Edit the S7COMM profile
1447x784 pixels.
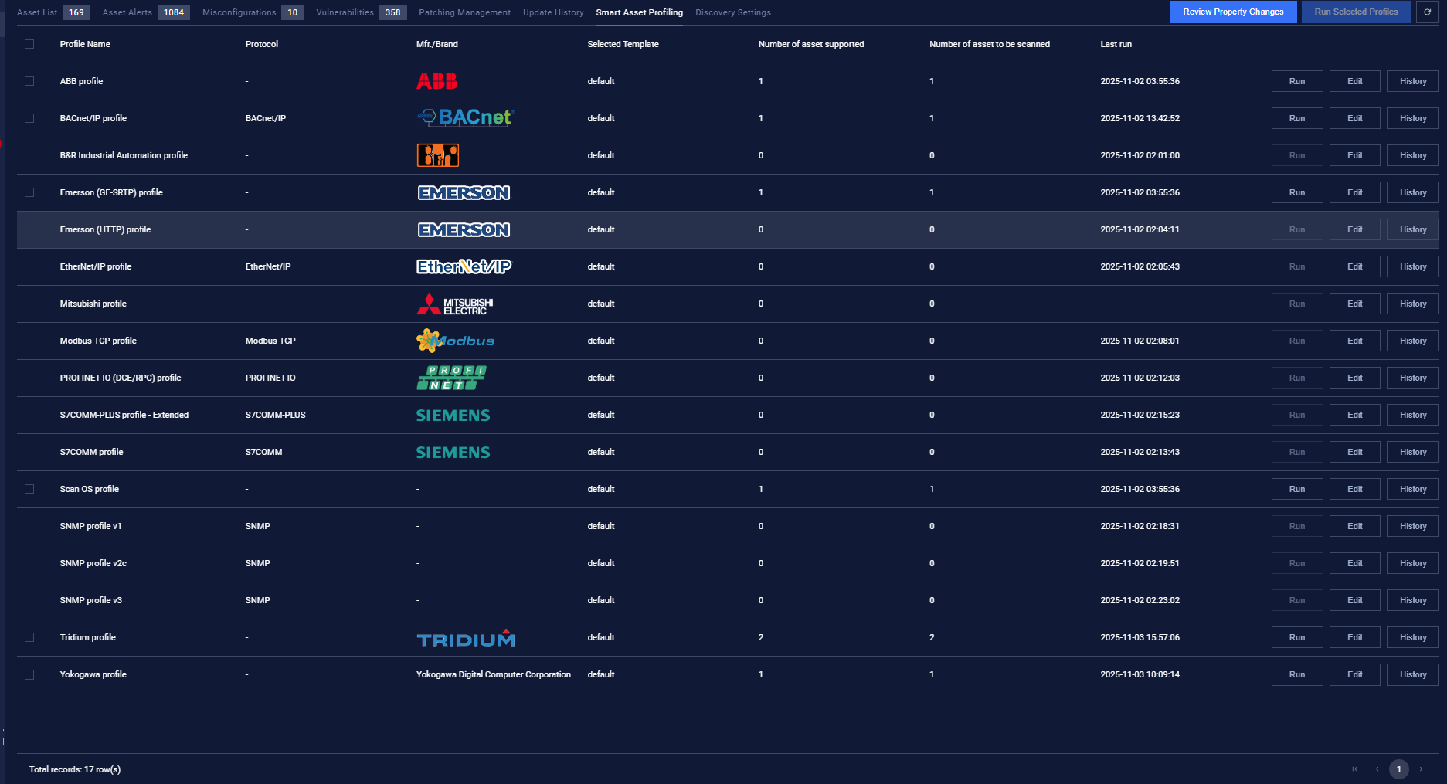point(1355,452)
